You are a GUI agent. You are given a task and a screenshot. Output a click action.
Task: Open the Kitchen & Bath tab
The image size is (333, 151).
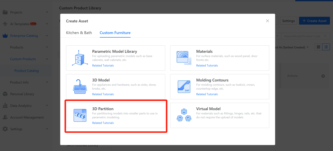click(x=79, y=33)
